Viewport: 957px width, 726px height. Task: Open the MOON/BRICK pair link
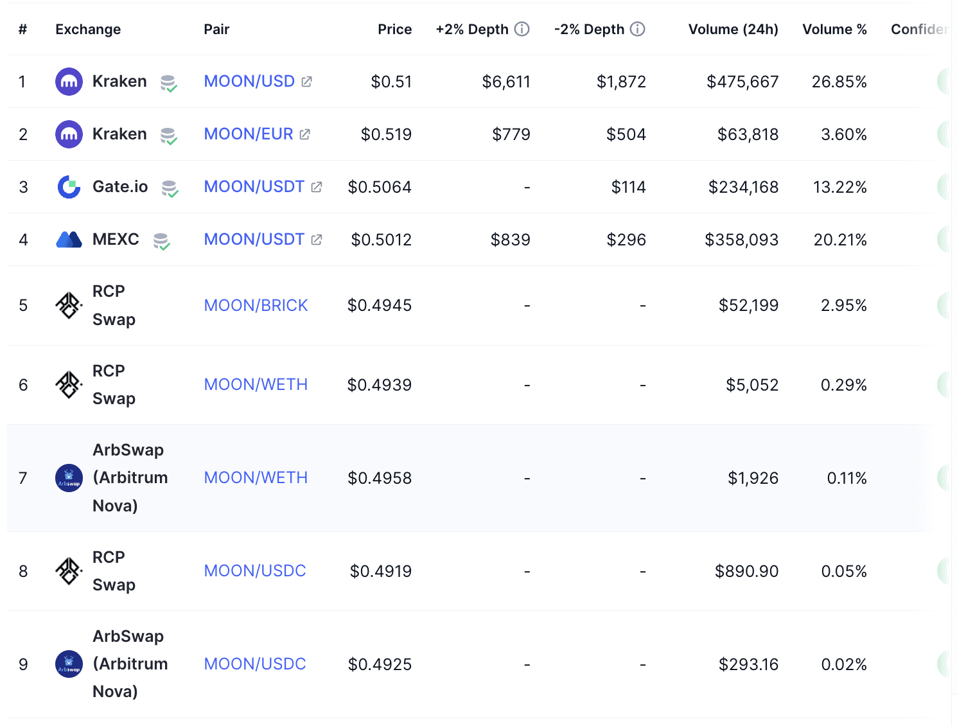coord(256,305)
